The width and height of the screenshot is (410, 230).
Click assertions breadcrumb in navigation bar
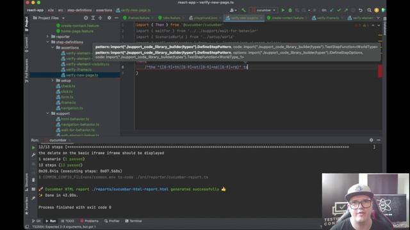point(104,10)
